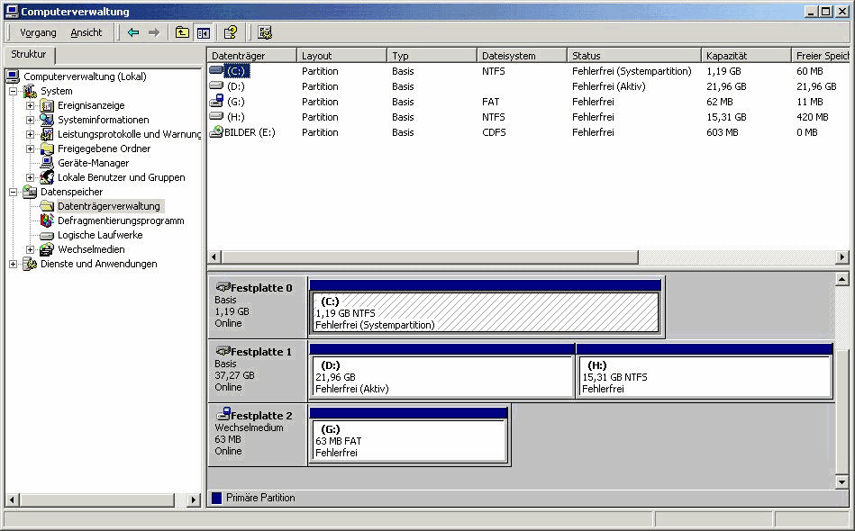Click the '603 MB' capacity cell

(722, 132)
